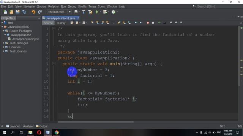The height and width of the screenshot is (136, 243).
Task: Click editor horizontal scrollbar thumb
Action: [96, 122]
